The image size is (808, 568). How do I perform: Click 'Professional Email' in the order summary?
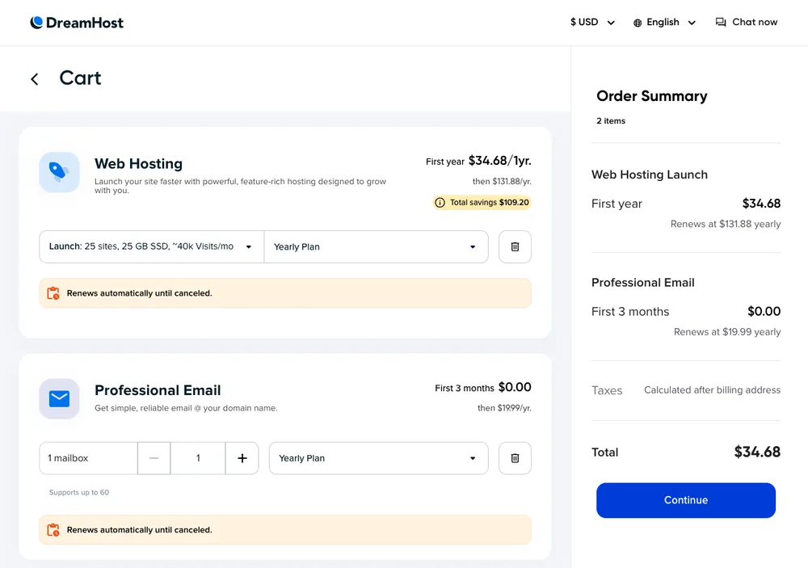point(643,283)
